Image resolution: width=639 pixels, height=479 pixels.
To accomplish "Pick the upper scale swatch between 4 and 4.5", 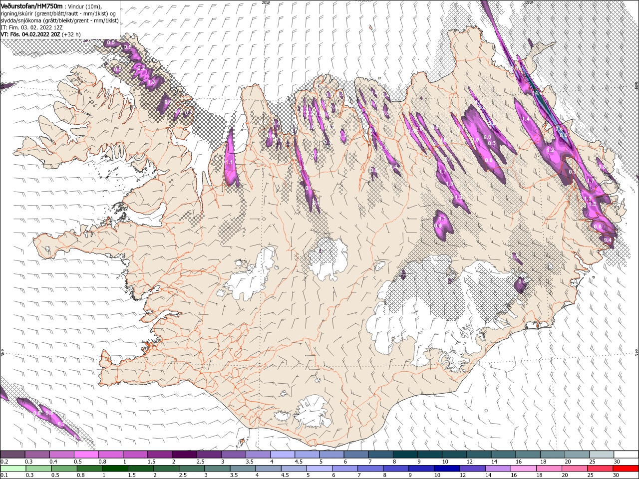I will (283, 455).
